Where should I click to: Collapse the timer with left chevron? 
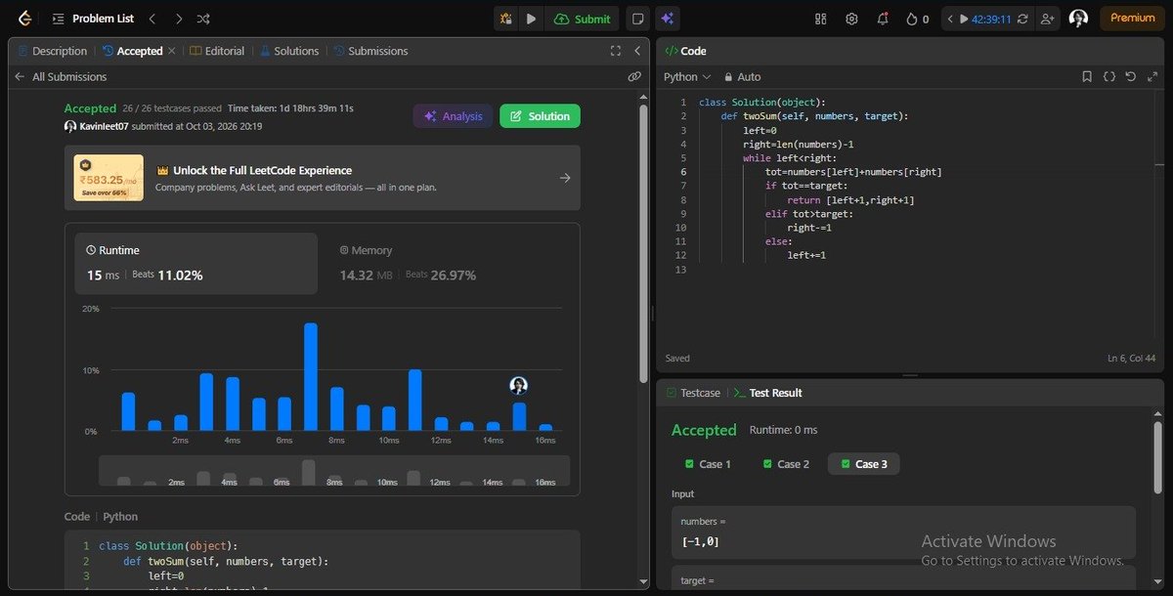[x=950, y=18]
